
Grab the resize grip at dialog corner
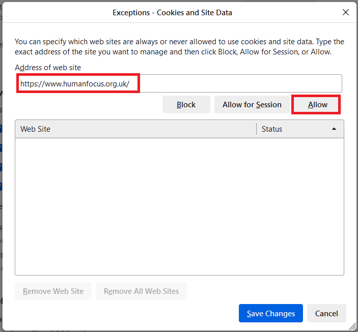click(350, 325)
